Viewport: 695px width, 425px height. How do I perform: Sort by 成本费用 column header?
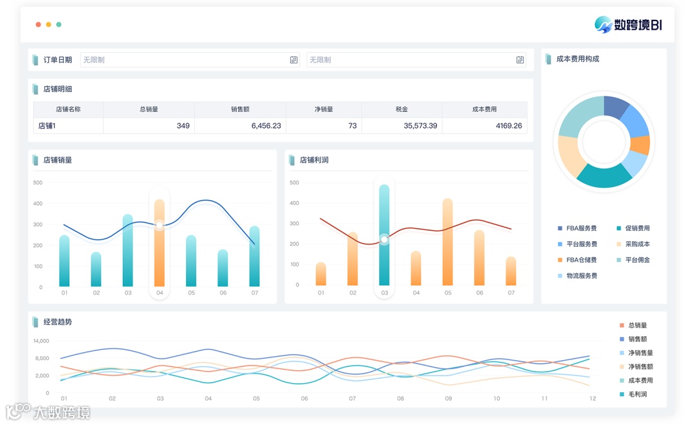(x=485, y=109)
